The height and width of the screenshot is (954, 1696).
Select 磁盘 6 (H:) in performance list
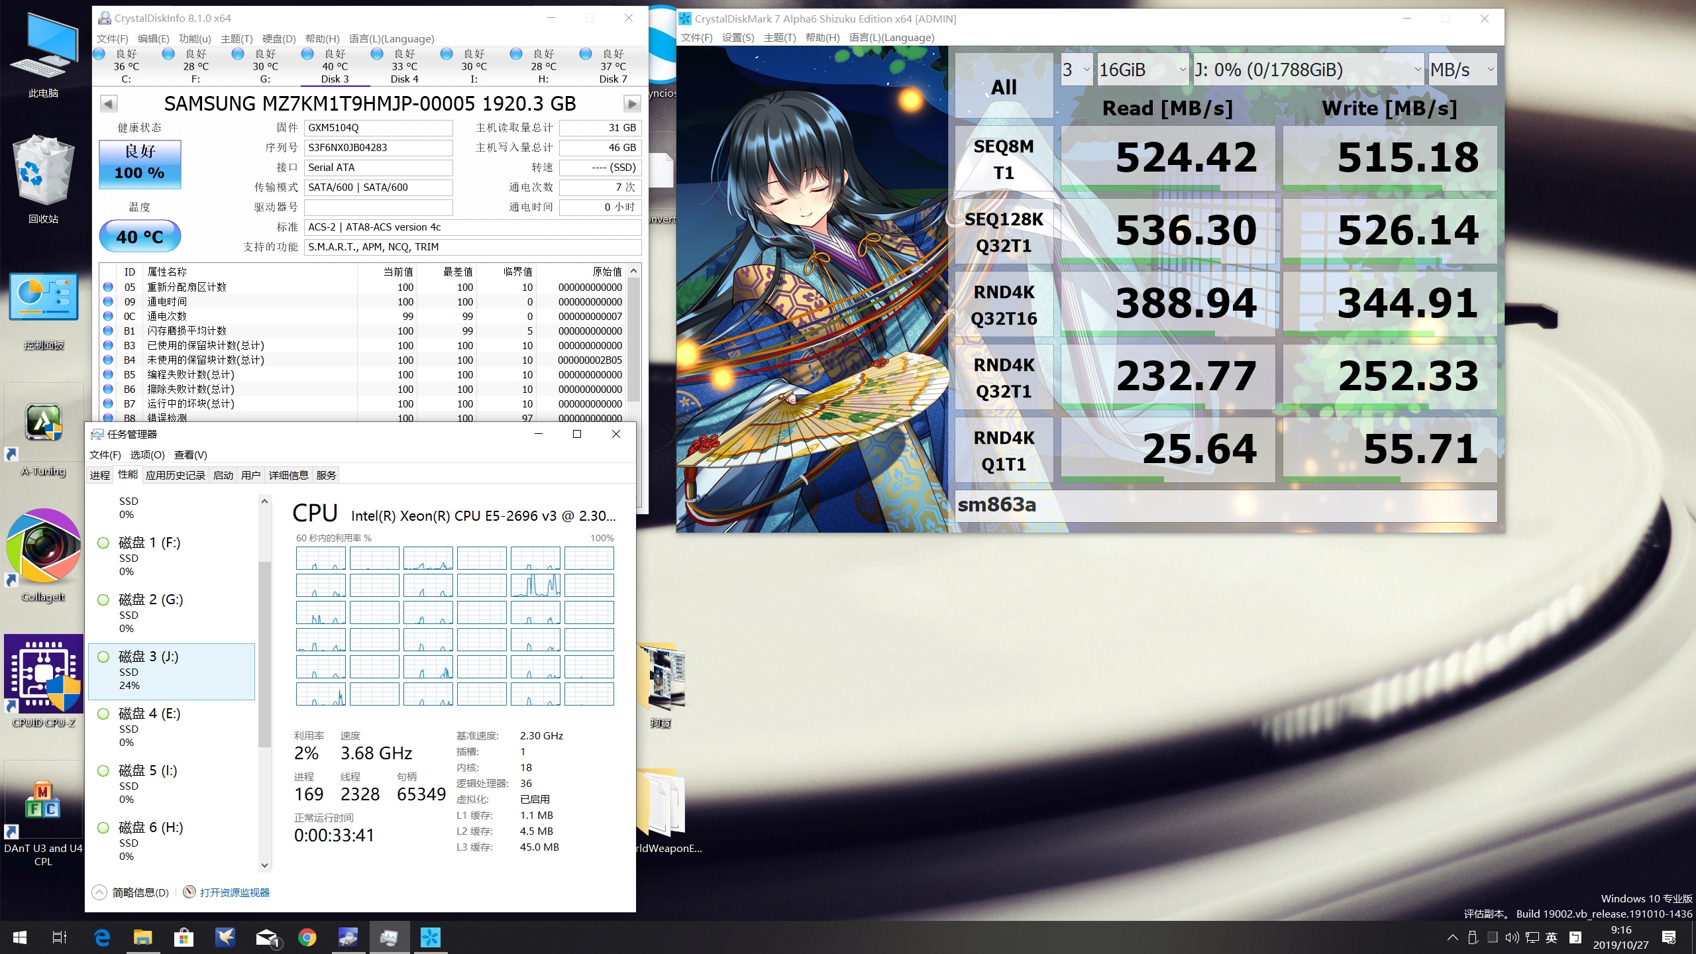pyautogui.click(x=172, y=841)
